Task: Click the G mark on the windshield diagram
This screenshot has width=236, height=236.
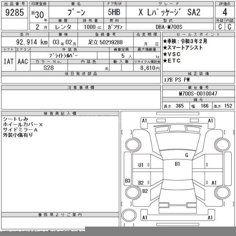Action: click(x=187, y=155)
